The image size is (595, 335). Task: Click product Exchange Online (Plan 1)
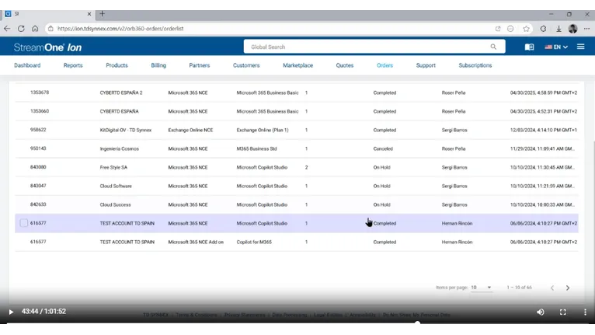[x=263, y=130]
